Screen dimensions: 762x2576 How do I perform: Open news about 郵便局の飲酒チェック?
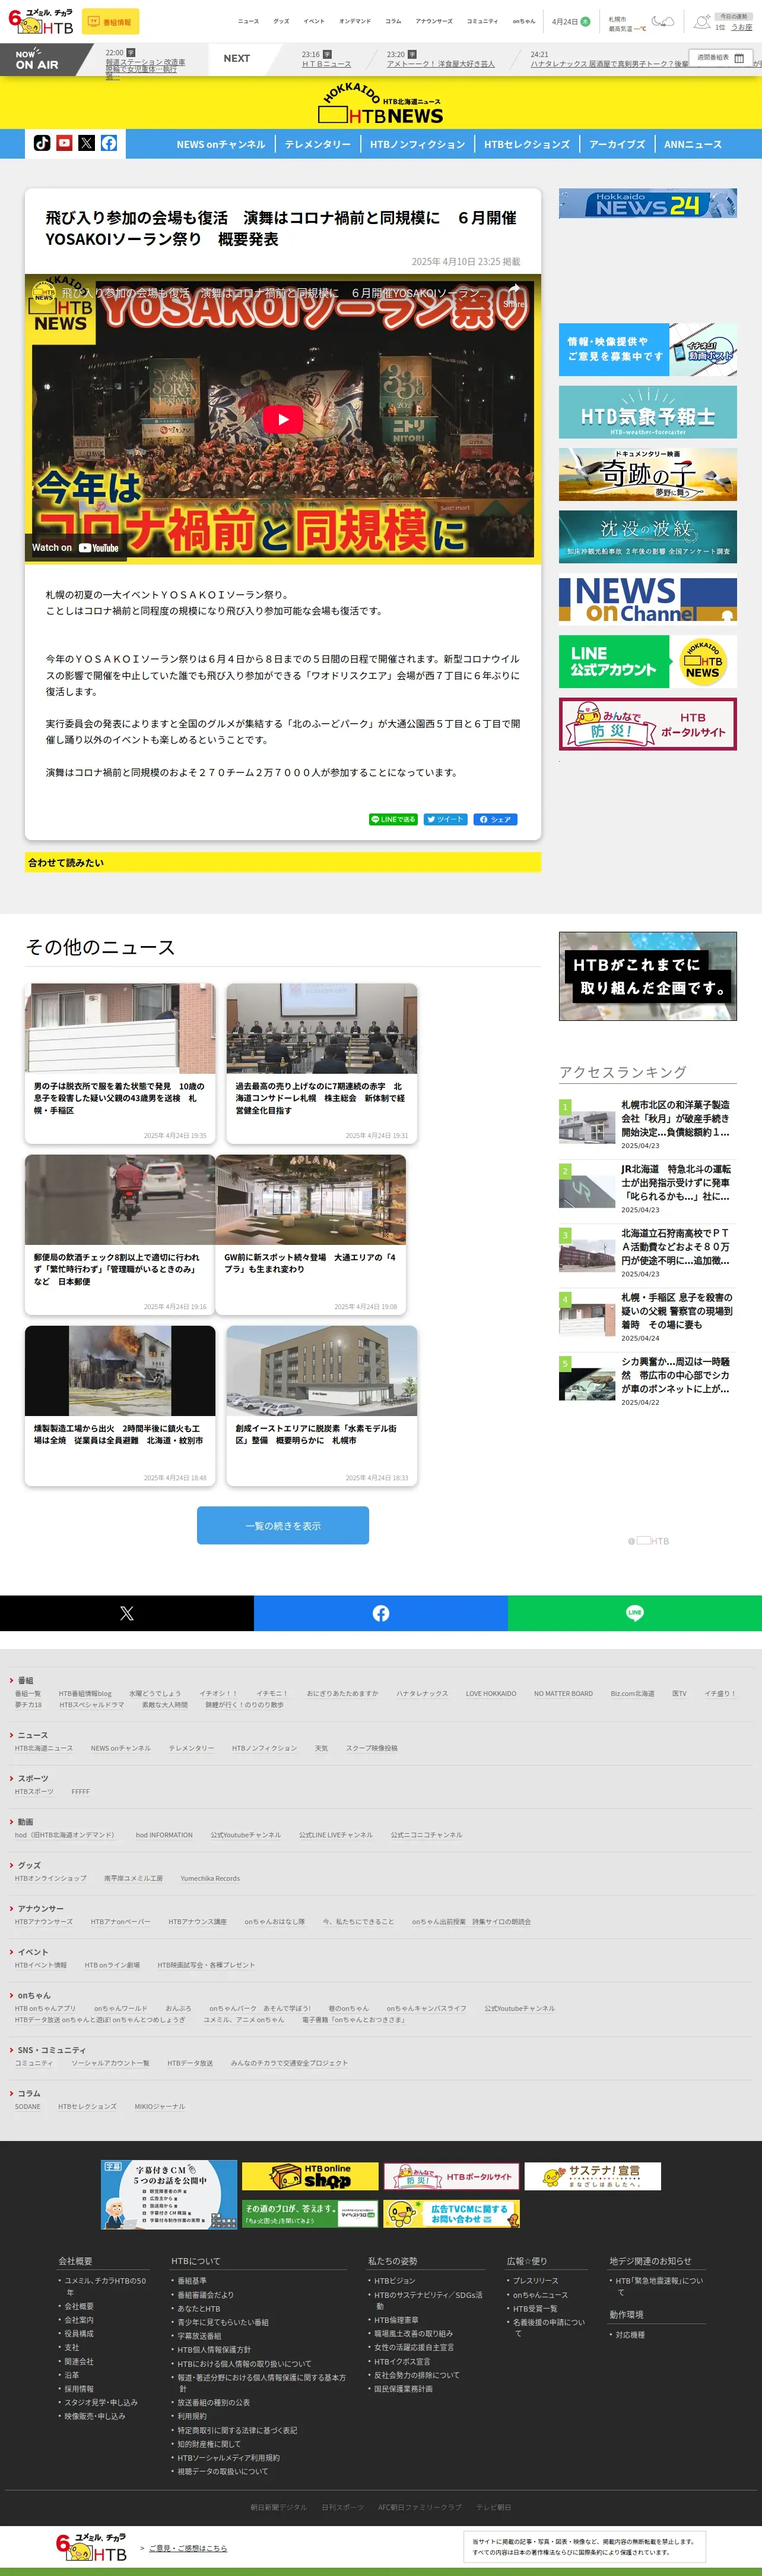pyautogui.click(x=120, y=1234)
